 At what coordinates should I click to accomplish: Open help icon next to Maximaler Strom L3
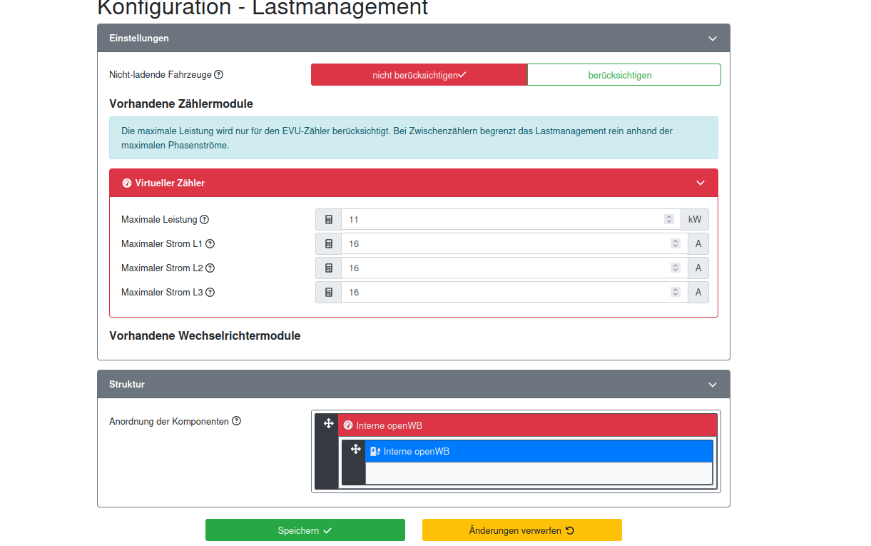pos(210,292)
